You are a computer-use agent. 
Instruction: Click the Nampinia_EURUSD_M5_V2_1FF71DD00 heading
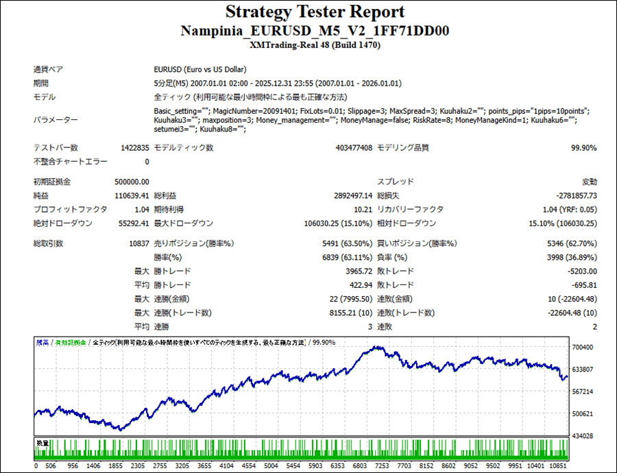tap(315, 32)
